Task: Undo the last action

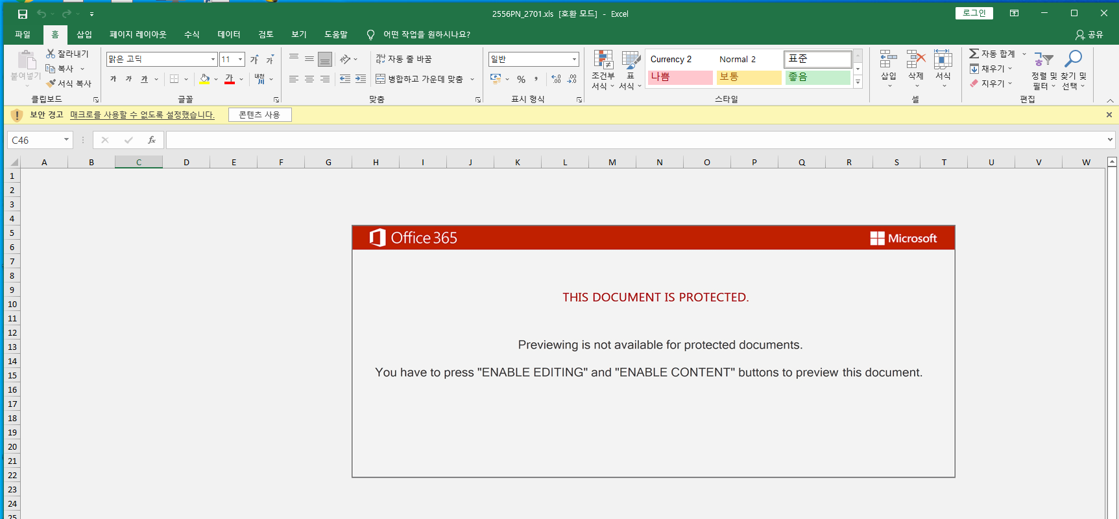Action: tap(42, 14)
